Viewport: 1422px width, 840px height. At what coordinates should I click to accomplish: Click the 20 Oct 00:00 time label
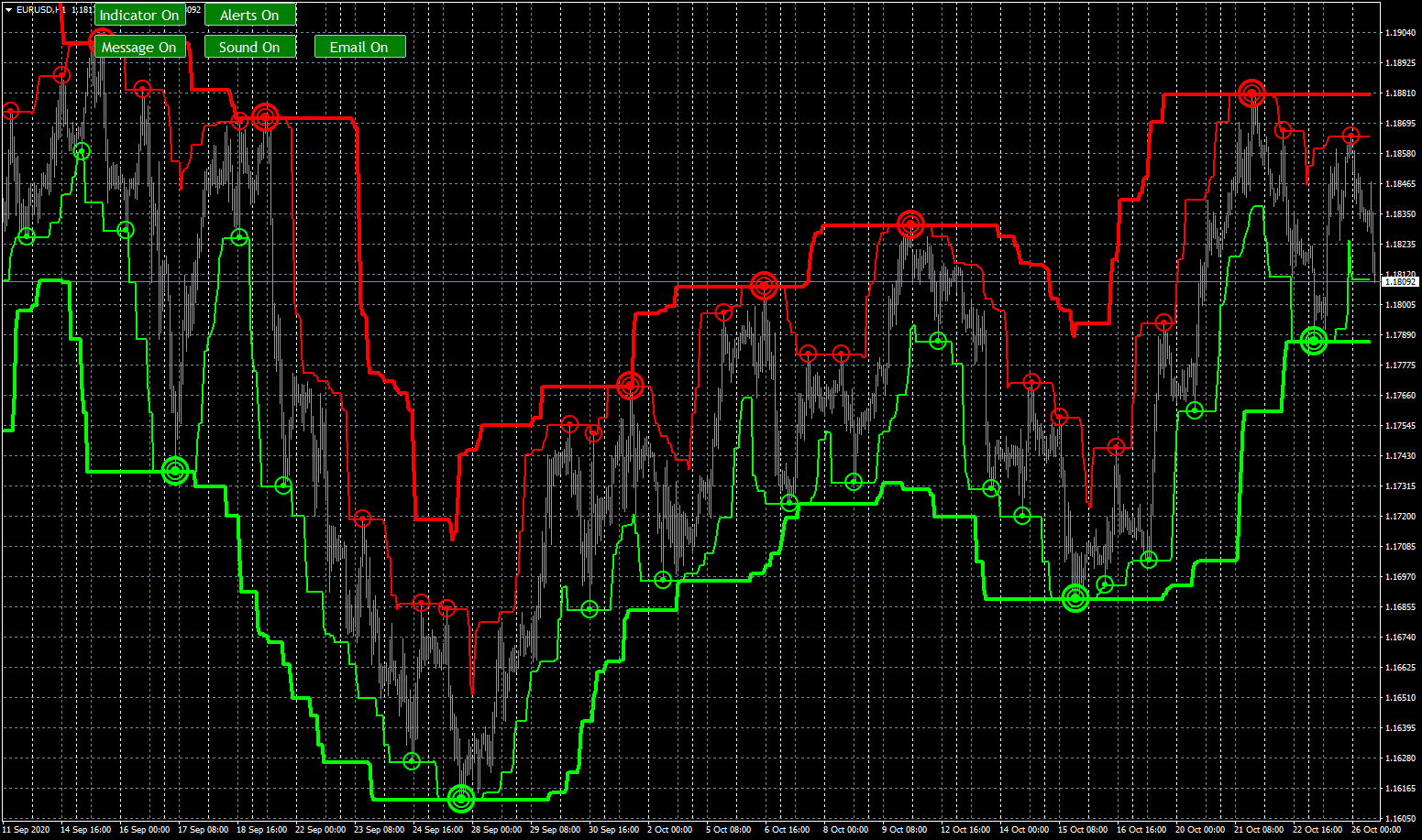1200,830
